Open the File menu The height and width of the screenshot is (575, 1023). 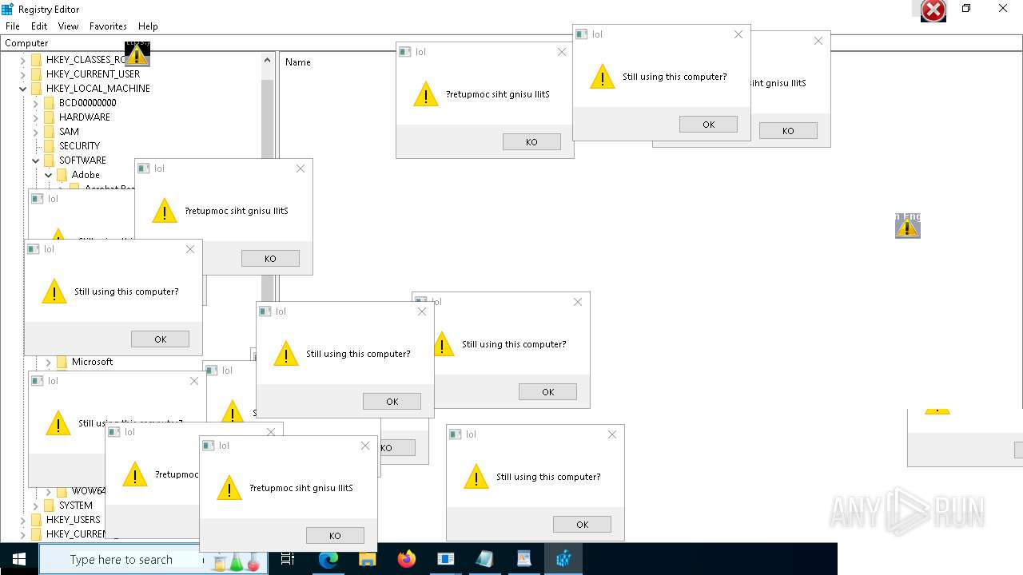pyautogui.click(x=13, y=26)
